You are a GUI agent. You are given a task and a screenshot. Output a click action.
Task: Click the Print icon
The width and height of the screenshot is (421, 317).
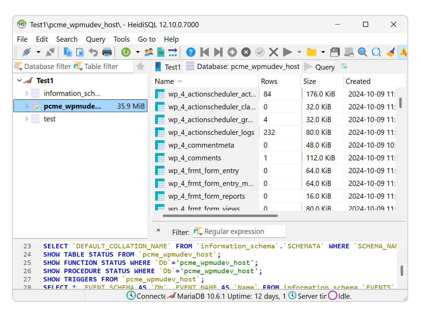click(x=107, y=52)
